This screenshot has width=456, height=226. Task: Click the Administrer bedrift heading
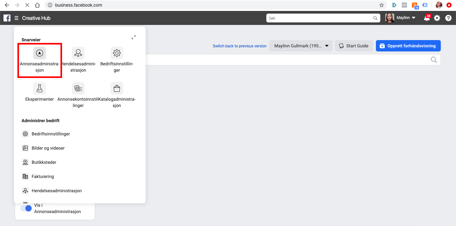coord(41,121)
